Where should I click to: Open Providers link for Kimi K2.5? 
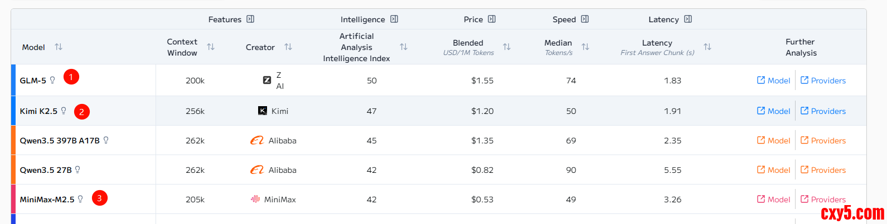[823, 111]
